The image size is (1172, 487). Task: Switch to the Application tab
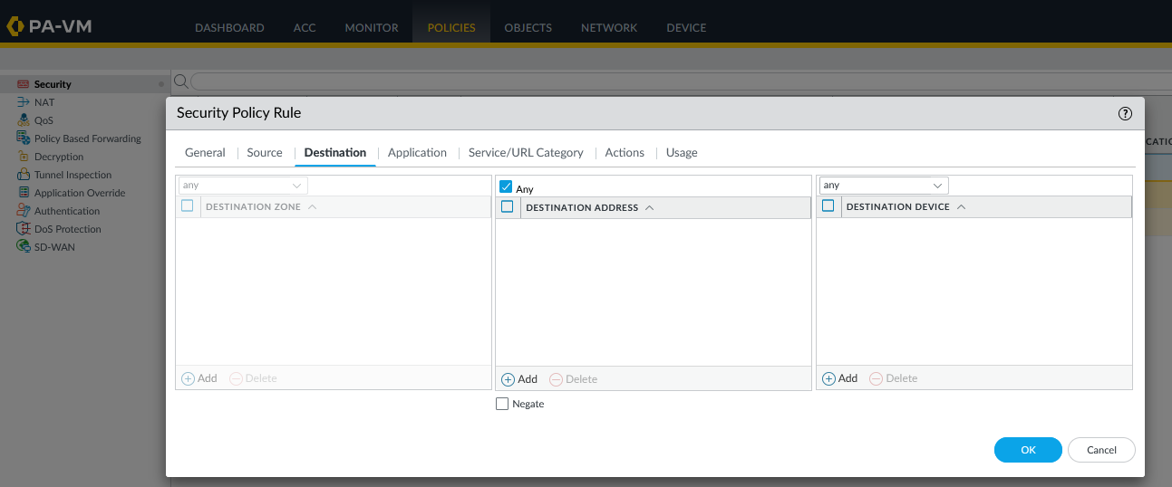pyautogui.click(x=417, y=152)
